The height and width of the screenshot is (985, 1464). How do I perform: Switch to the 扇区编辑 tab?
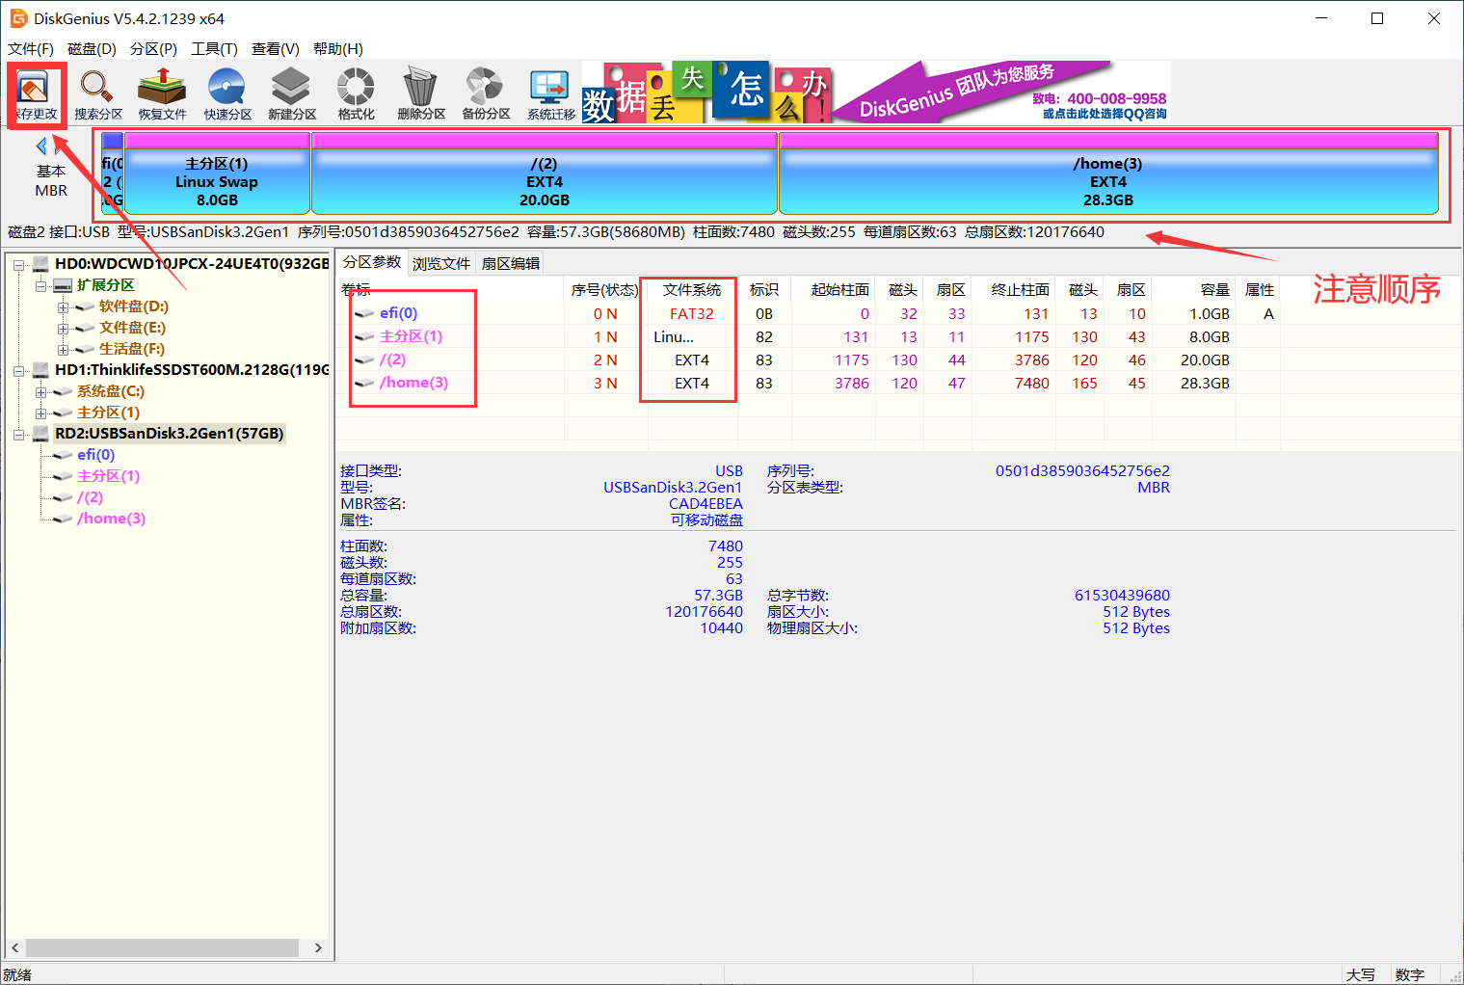pyautogui.click(x=511, y=263)
